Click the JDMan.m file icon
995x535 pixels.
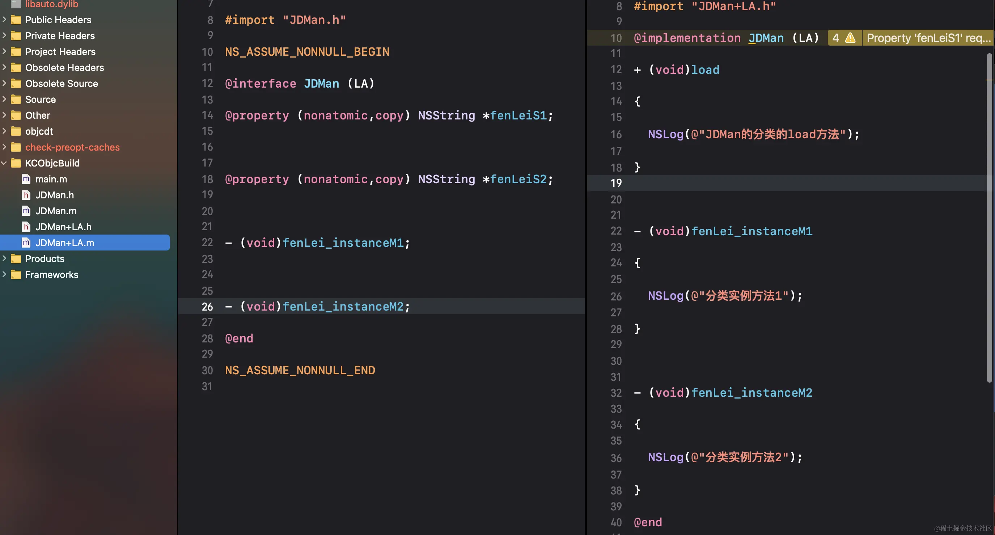26,211
